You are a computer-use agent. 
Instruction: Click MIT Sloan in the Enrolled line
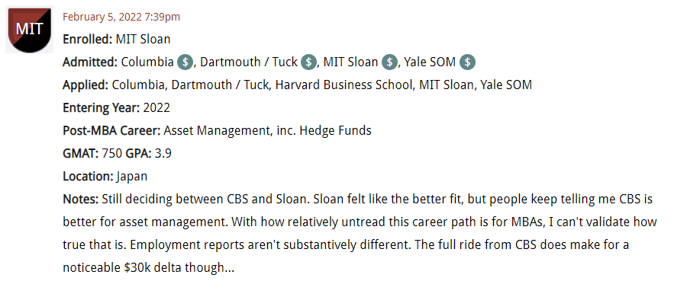[143, 40]
